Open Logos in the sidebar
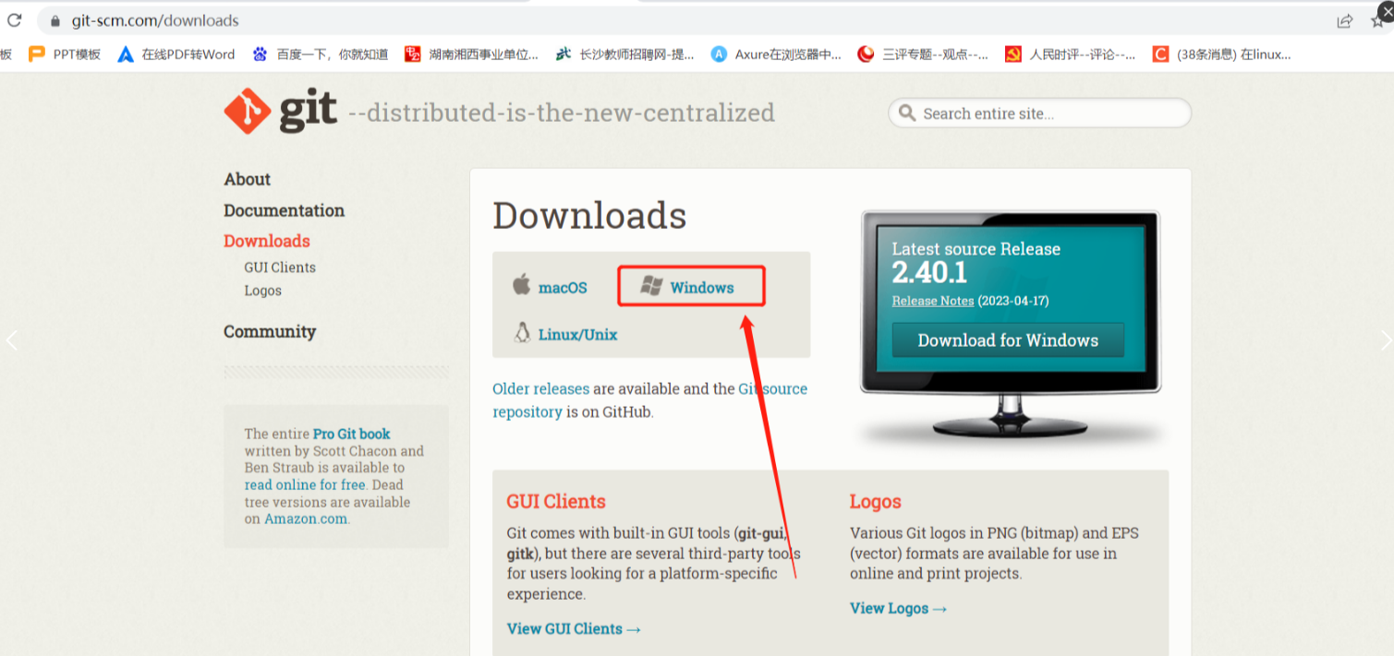 [262, 291]
